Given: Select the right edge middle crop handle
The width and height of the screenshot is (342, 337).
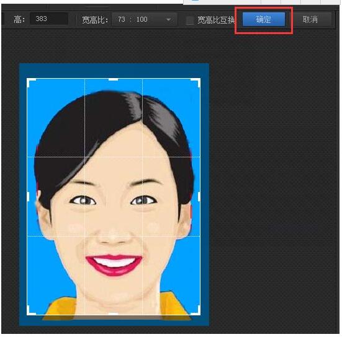Looking at the screenshot, I should point(199,196).
